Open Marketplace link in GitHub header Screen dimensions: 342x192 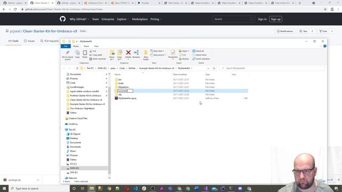(139, 19)
